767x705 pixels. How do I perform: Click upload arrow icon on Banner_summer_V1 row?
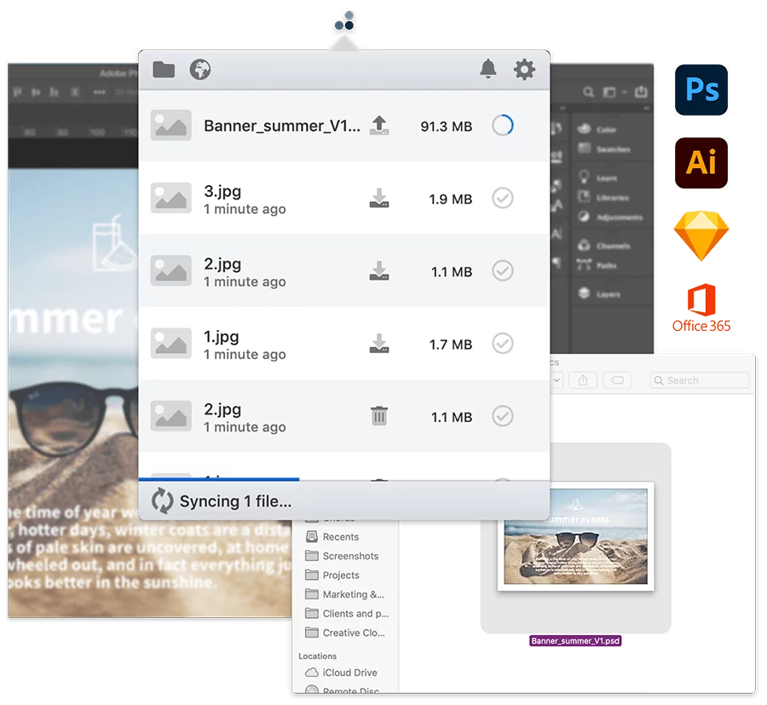click(379, 125)
